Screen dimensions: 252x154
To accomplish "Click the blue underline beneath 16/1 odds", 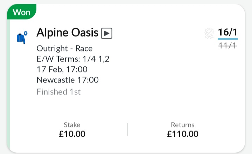I will 228,39.
